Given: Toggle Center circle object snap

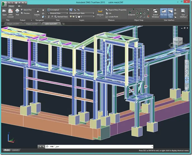Looking at the screenshot, I should 137,13.
